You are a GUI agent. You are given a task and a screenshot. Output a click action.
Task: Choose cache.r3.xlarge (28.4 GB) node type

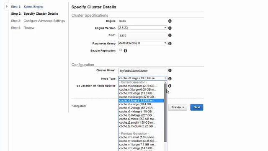[141, 104]
